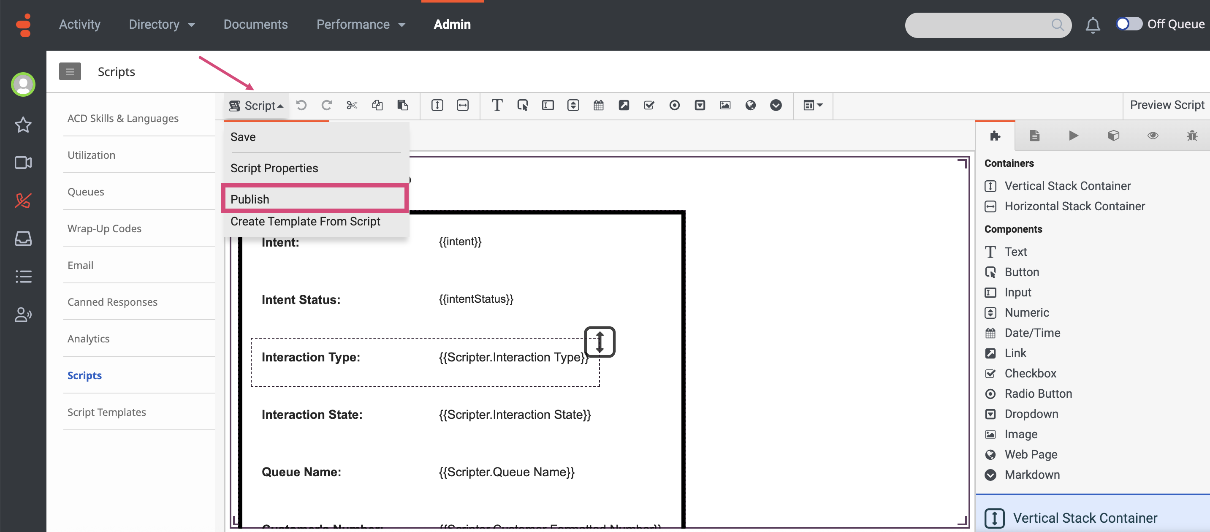This screenshot has height=532, width=1210.
Task: Click the undo icon in the script toolbar
Action: click(x=301, y=105)
